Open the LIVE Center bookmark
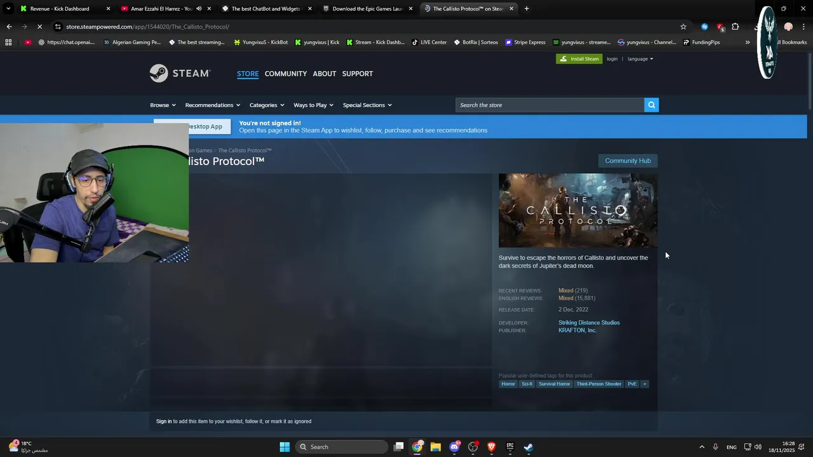The height and width of the screenshot is (457, 813). click(429, 43)
